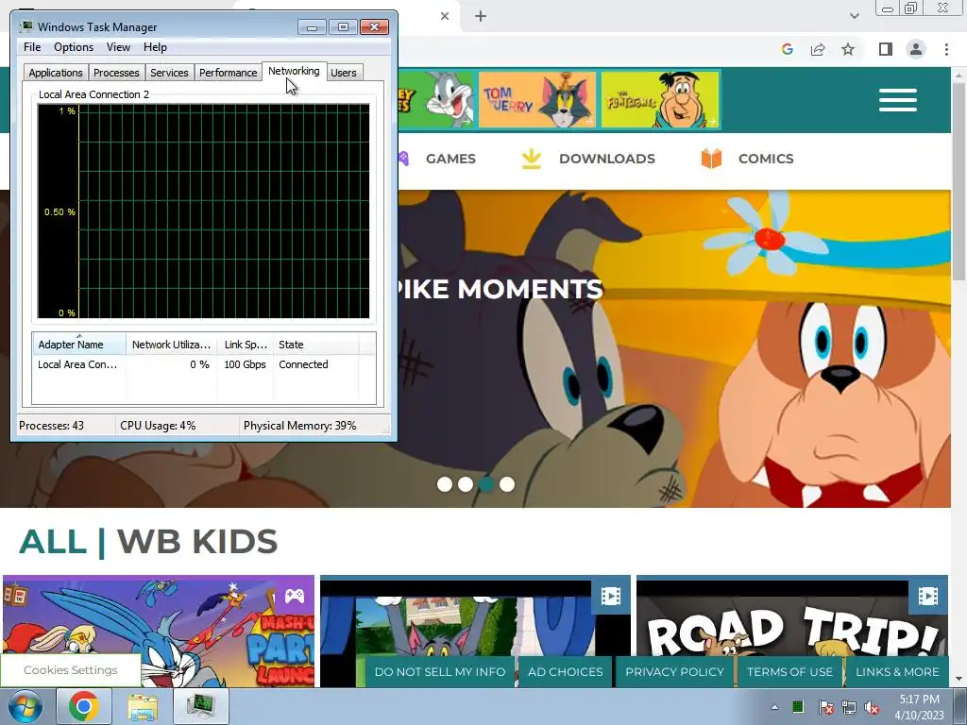The width and height of the screenshot is (967, 725).
Task: Click the download arrow icon beside DOWNLOADS
Action: pyautogui.click(x=531, y=159)
